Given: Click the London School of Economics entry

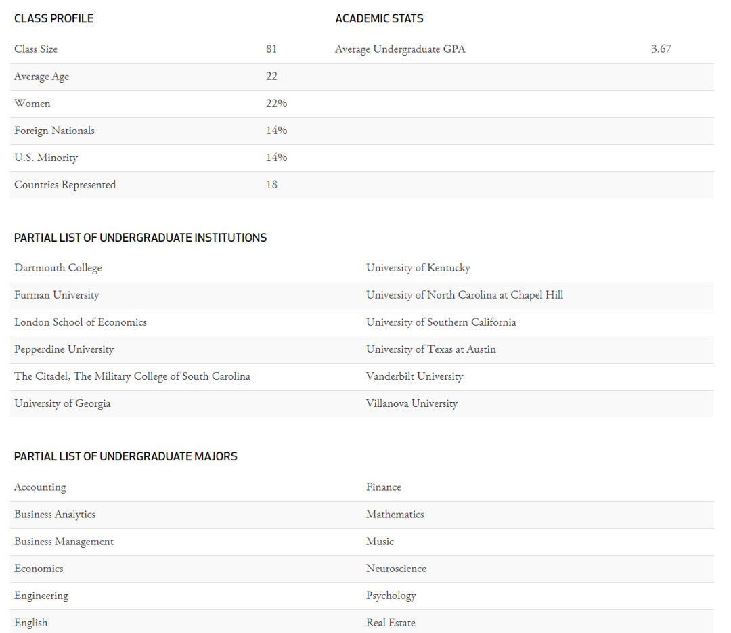Looking at the screenshot, I should (81, 322).
